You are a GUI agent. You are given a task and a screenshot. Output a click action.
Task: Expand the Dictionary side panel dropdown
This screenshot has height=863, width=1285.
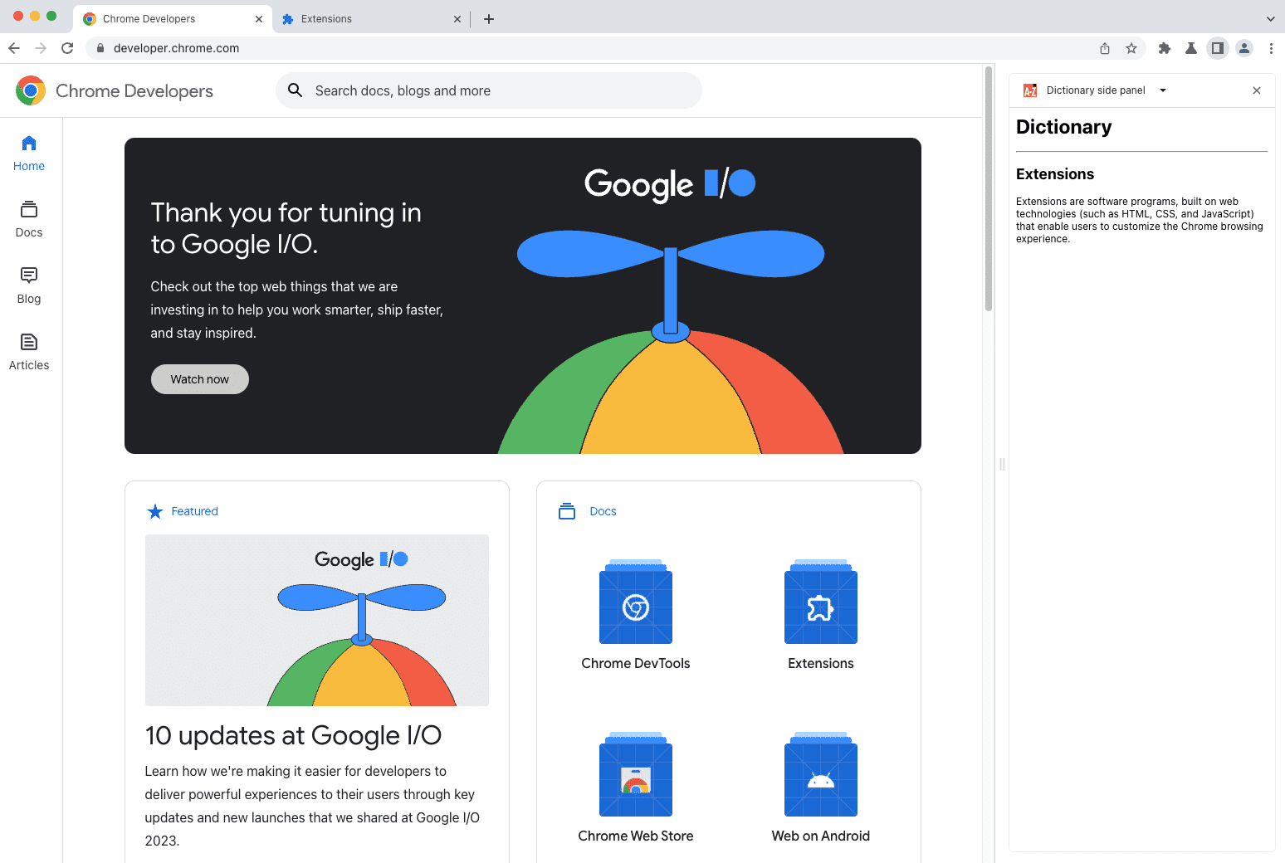[1163, 90]
